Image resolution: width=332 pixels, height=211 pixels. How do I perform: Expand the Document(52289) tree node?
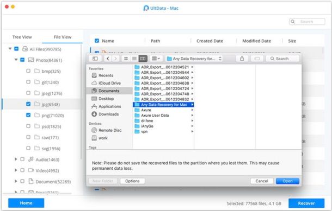pos(16,181)
